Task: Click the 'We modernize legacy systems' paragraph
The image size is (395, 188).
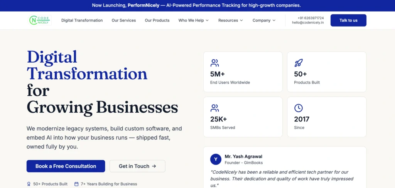Action: pos(104,138)
